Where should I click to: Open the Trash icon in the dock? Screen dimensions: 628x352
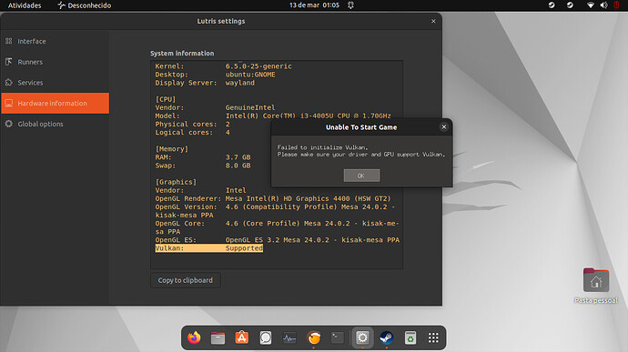(x=410, y=338)
